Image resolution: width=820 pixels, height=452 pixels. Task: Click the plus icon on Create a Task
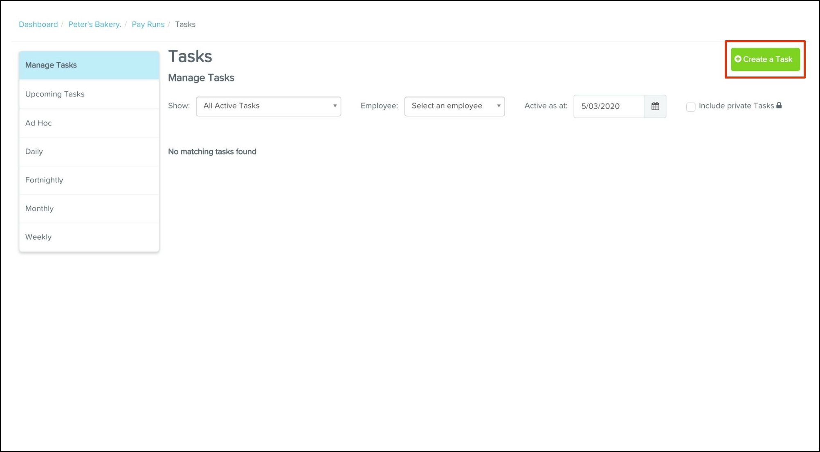click(738, 59)
